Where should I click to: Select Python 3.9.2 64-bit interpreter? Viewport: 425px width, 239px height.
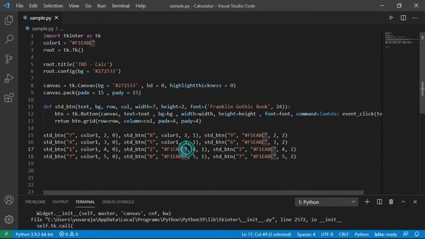coord(34,234)
